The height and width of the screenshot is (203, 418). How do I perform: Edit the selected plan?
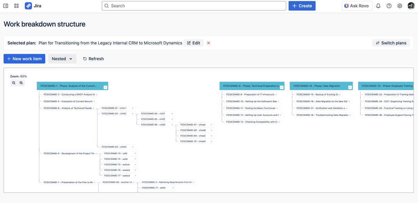(194, 43)
